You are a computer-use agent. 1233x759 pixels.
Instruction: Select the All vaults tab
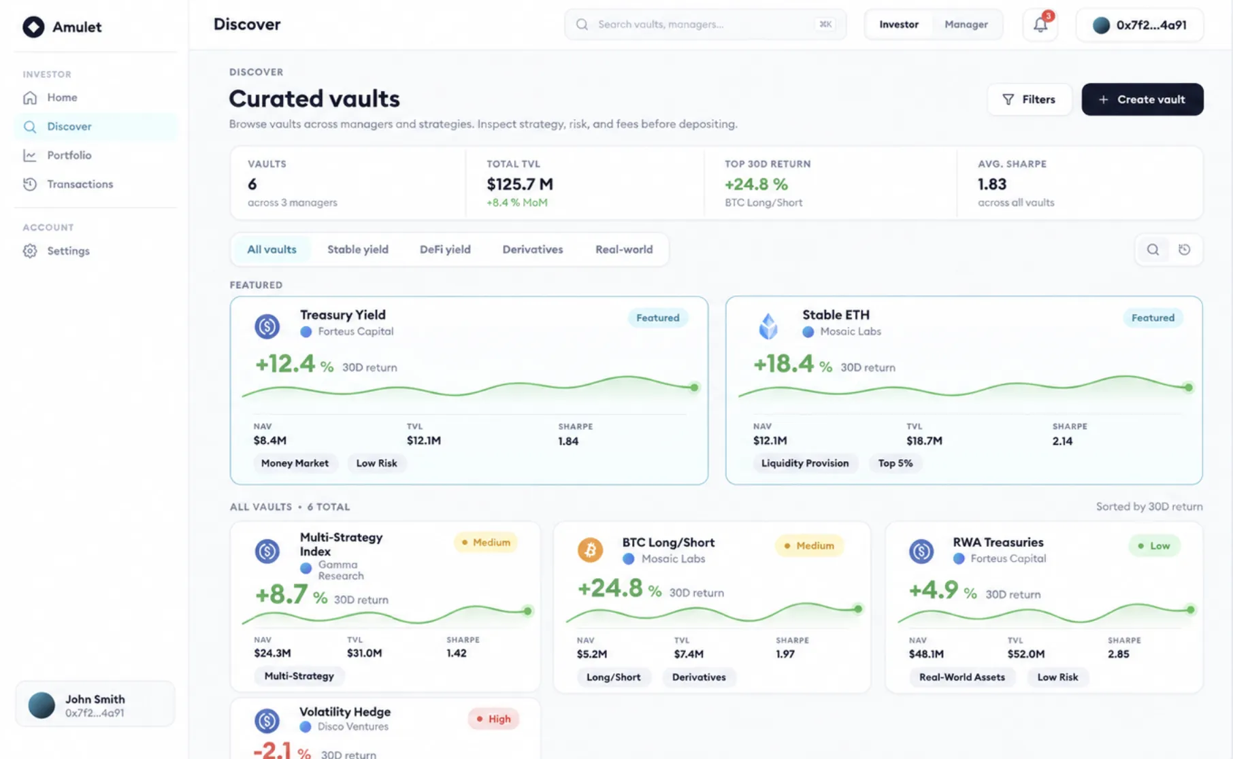272,250
